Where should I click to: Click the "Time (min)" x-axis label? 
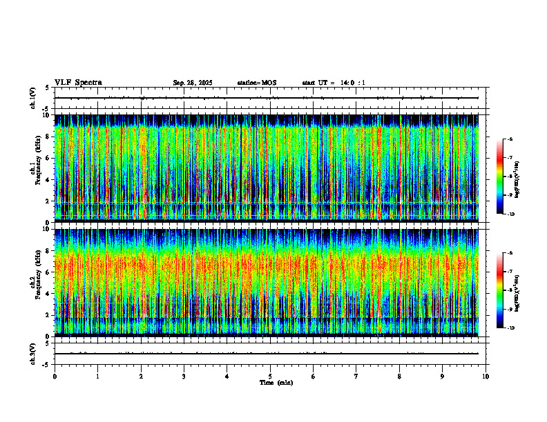click(276, 383)
